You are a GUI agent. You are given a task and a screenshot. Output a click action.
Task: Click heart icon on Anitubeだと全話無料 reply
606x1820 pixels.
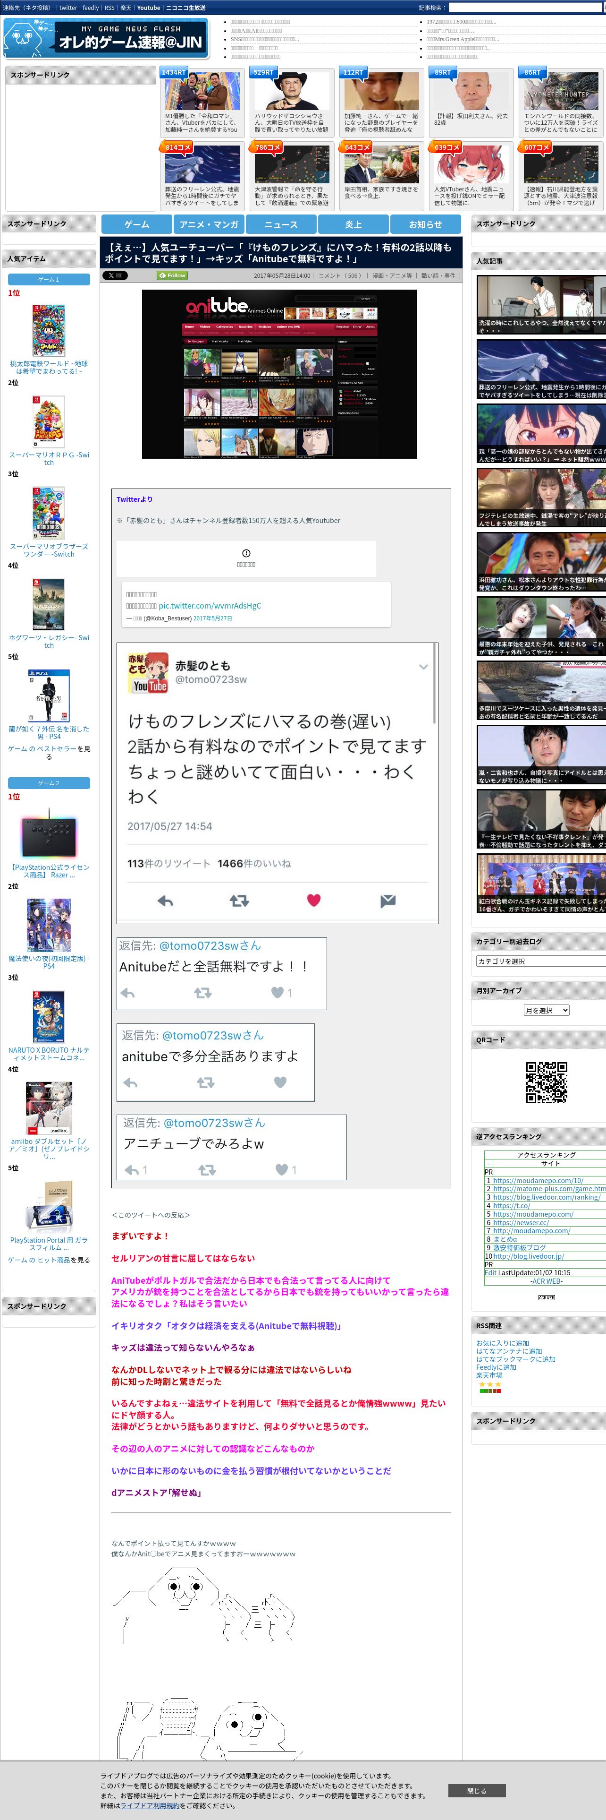click(x=277, y=993)
